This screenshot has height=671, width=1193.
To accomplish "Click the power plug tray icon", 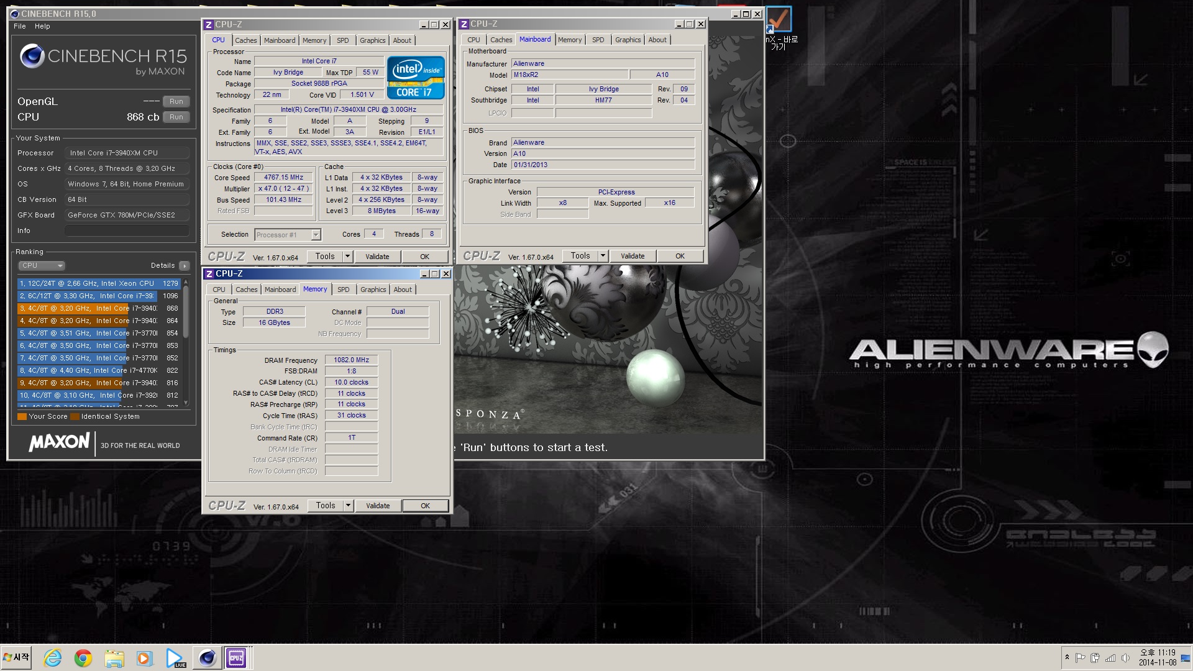I will (x=1095, y=658).
